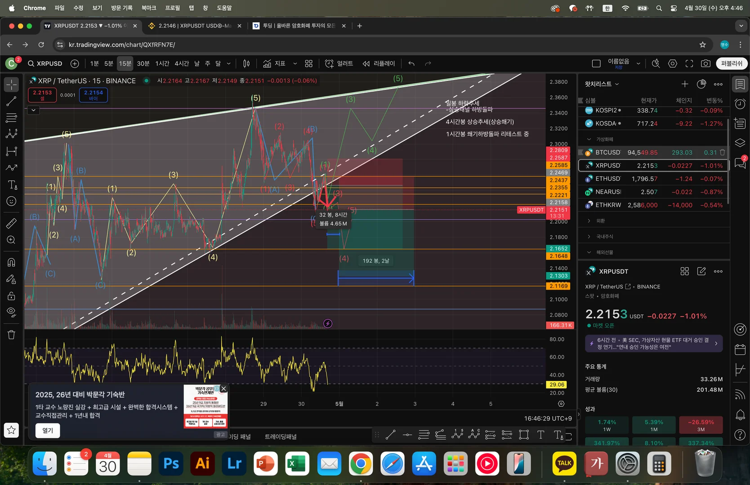The height and width of the screenshot is (485, 750).
Task: Open the timeframe interval dropdown arrow
Action: (228, 64)
